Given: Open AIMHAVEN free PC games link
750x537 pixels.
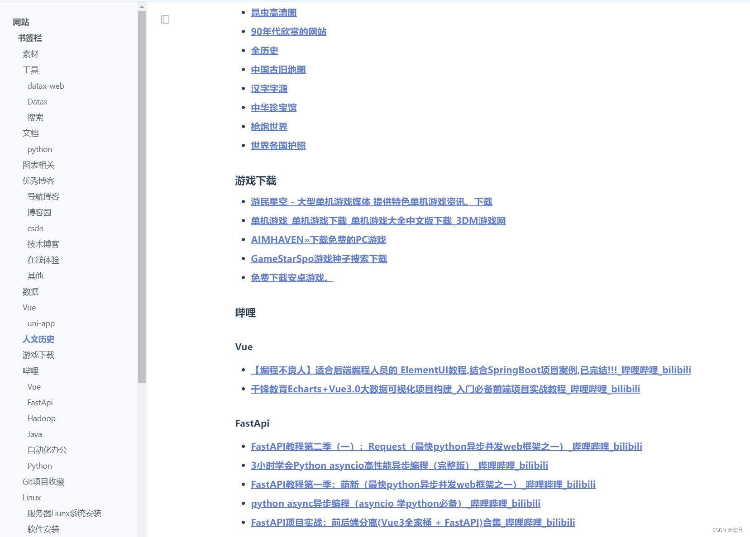Looking at the screenshot, I should (x=319, y=240).
